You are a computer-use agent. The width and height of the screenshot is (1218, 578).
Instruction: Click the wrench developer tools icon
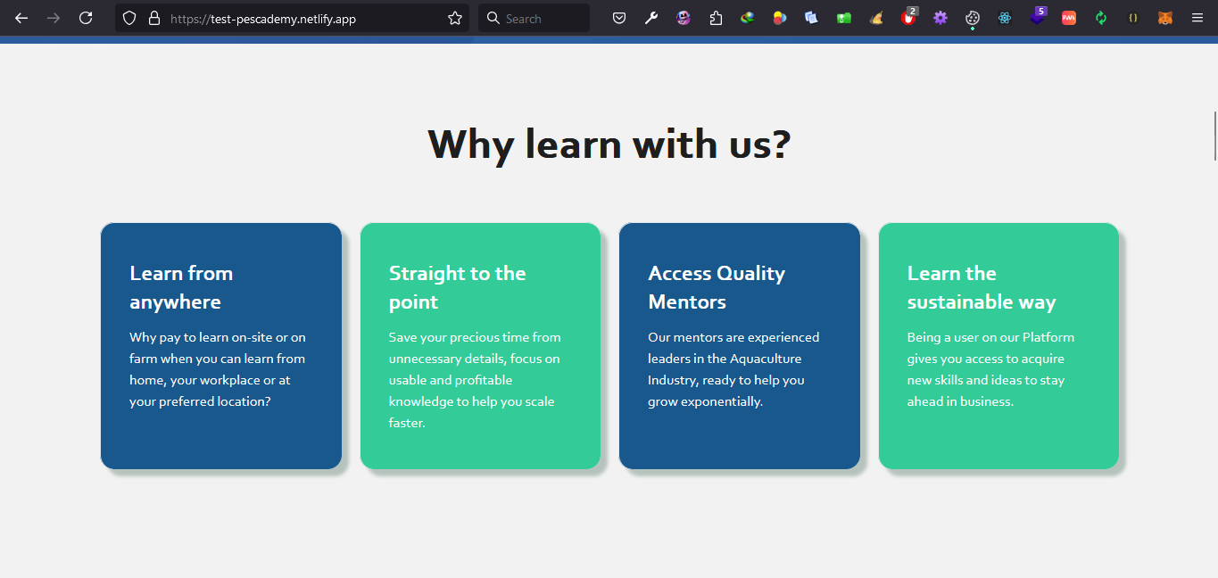(x=651, y=18)
